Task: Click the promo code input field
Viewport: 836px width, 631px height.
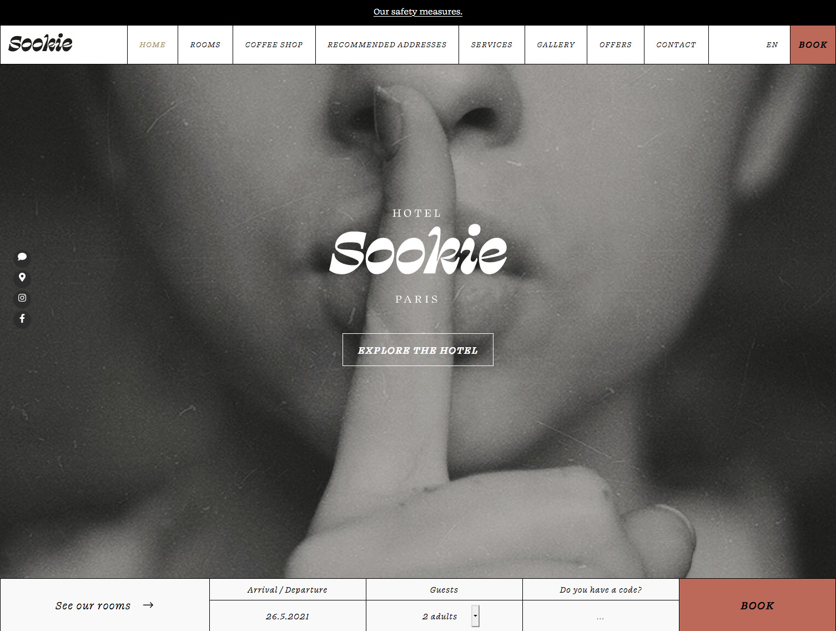Action: pos(601,616)
